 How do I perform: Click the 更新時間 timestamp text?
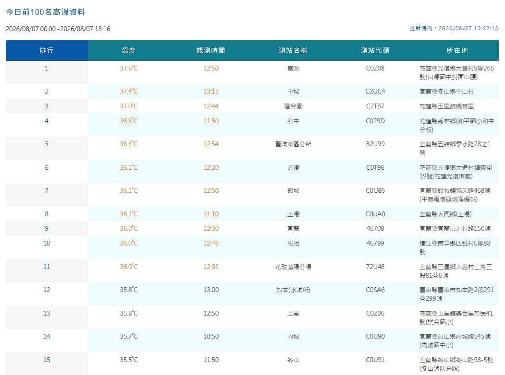tap(454, 28)
